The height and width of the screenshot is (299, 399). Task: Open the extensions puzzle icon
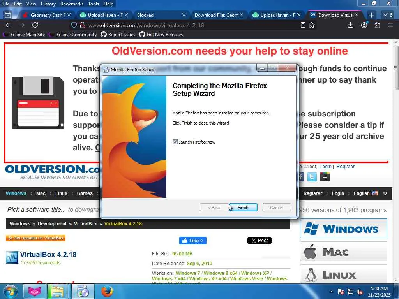coord(377,25)
